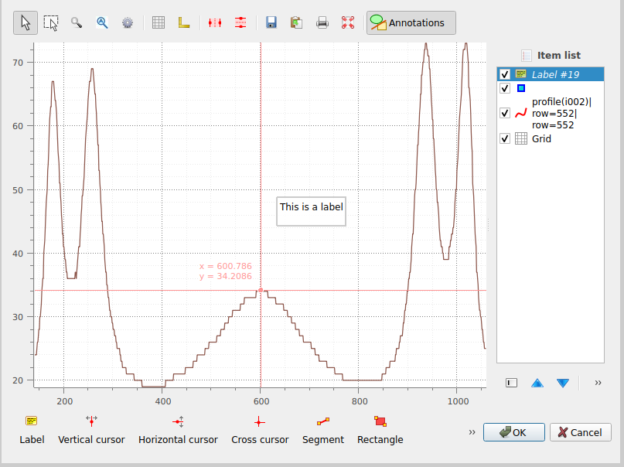Viewport: 624px width, 467px height.
Task: Save the plot with floppy icon
Action: coord(271,22)
